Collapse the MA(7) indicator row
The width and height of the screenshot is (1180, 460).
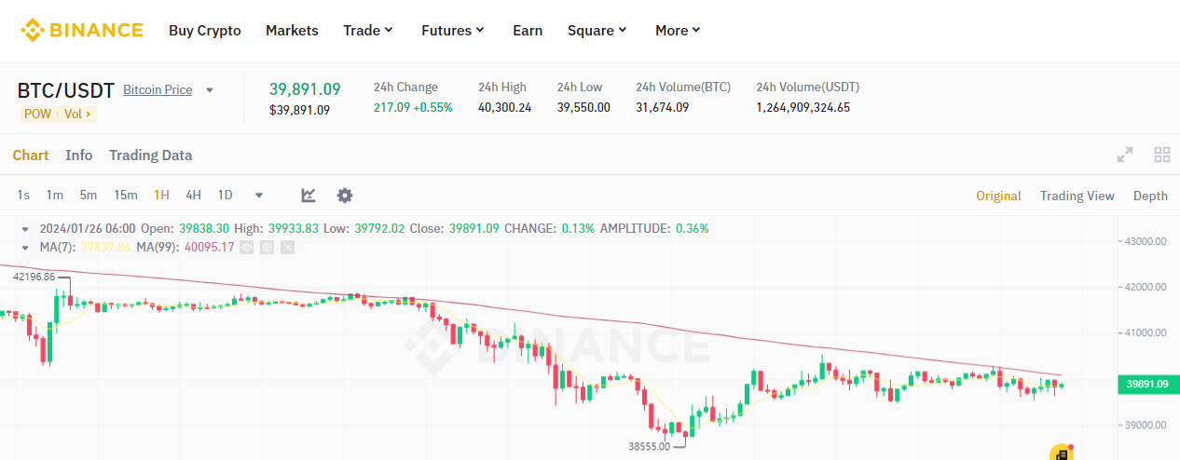pyautogui.click(x=27, y=247)
